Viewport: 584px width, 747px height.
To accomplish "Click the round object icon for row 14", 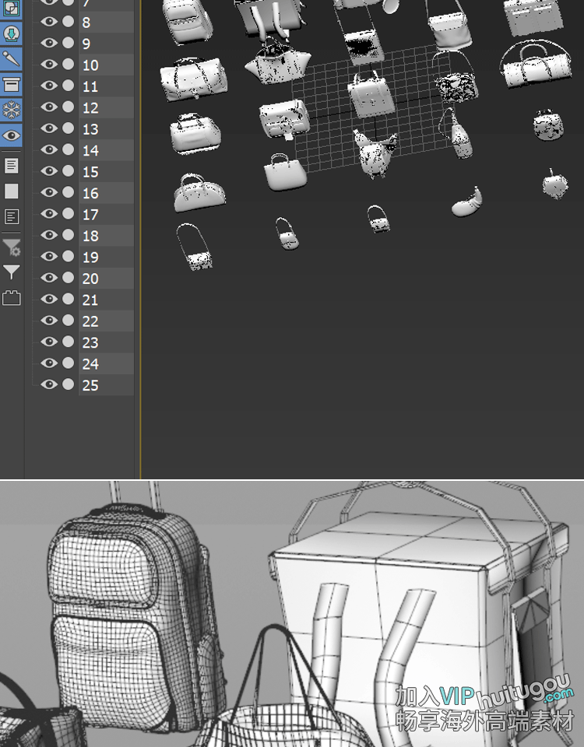I will tap(69, 149).
